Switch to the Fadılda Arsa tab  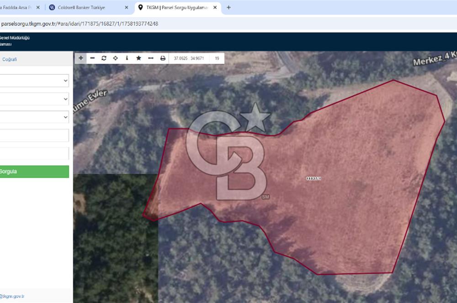pyautogui.click(x=21, y=8)
